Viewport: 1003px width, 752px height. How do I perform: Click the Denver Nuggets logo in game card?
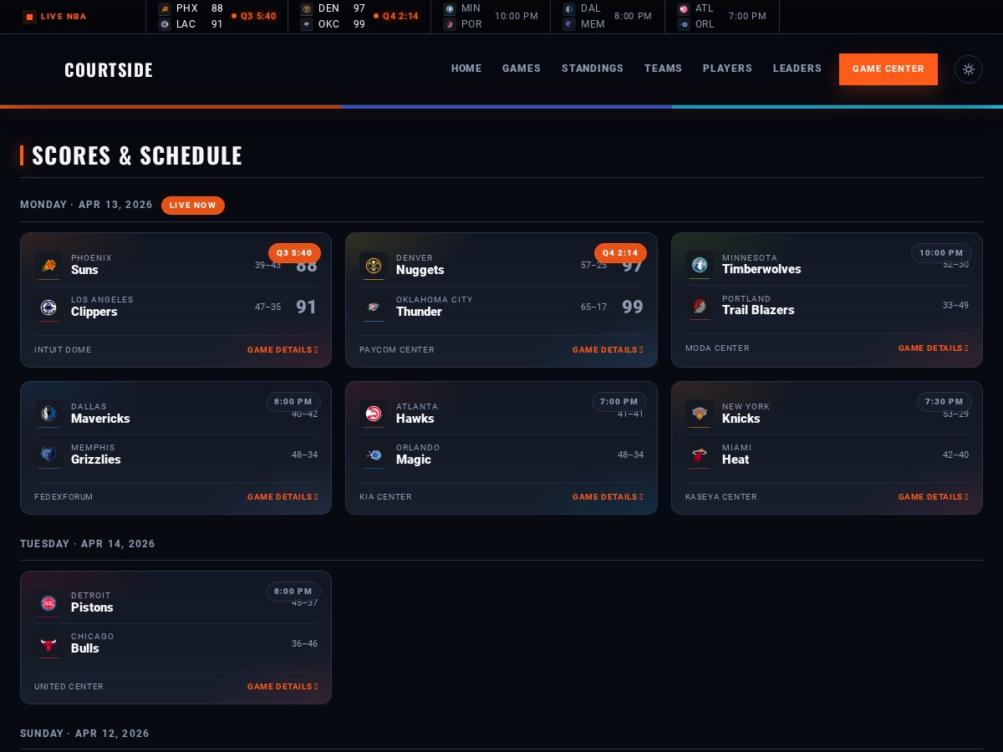(x=374, y=265)
